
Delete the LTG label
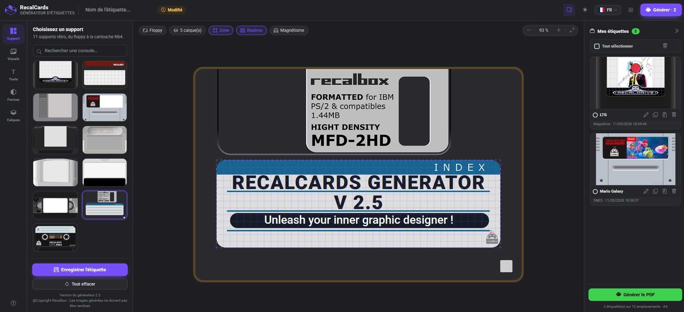click(674, 115)
